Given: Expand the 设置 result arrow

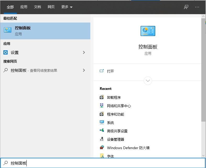Looking at the screenshot, I should click(x=84, y=52).
